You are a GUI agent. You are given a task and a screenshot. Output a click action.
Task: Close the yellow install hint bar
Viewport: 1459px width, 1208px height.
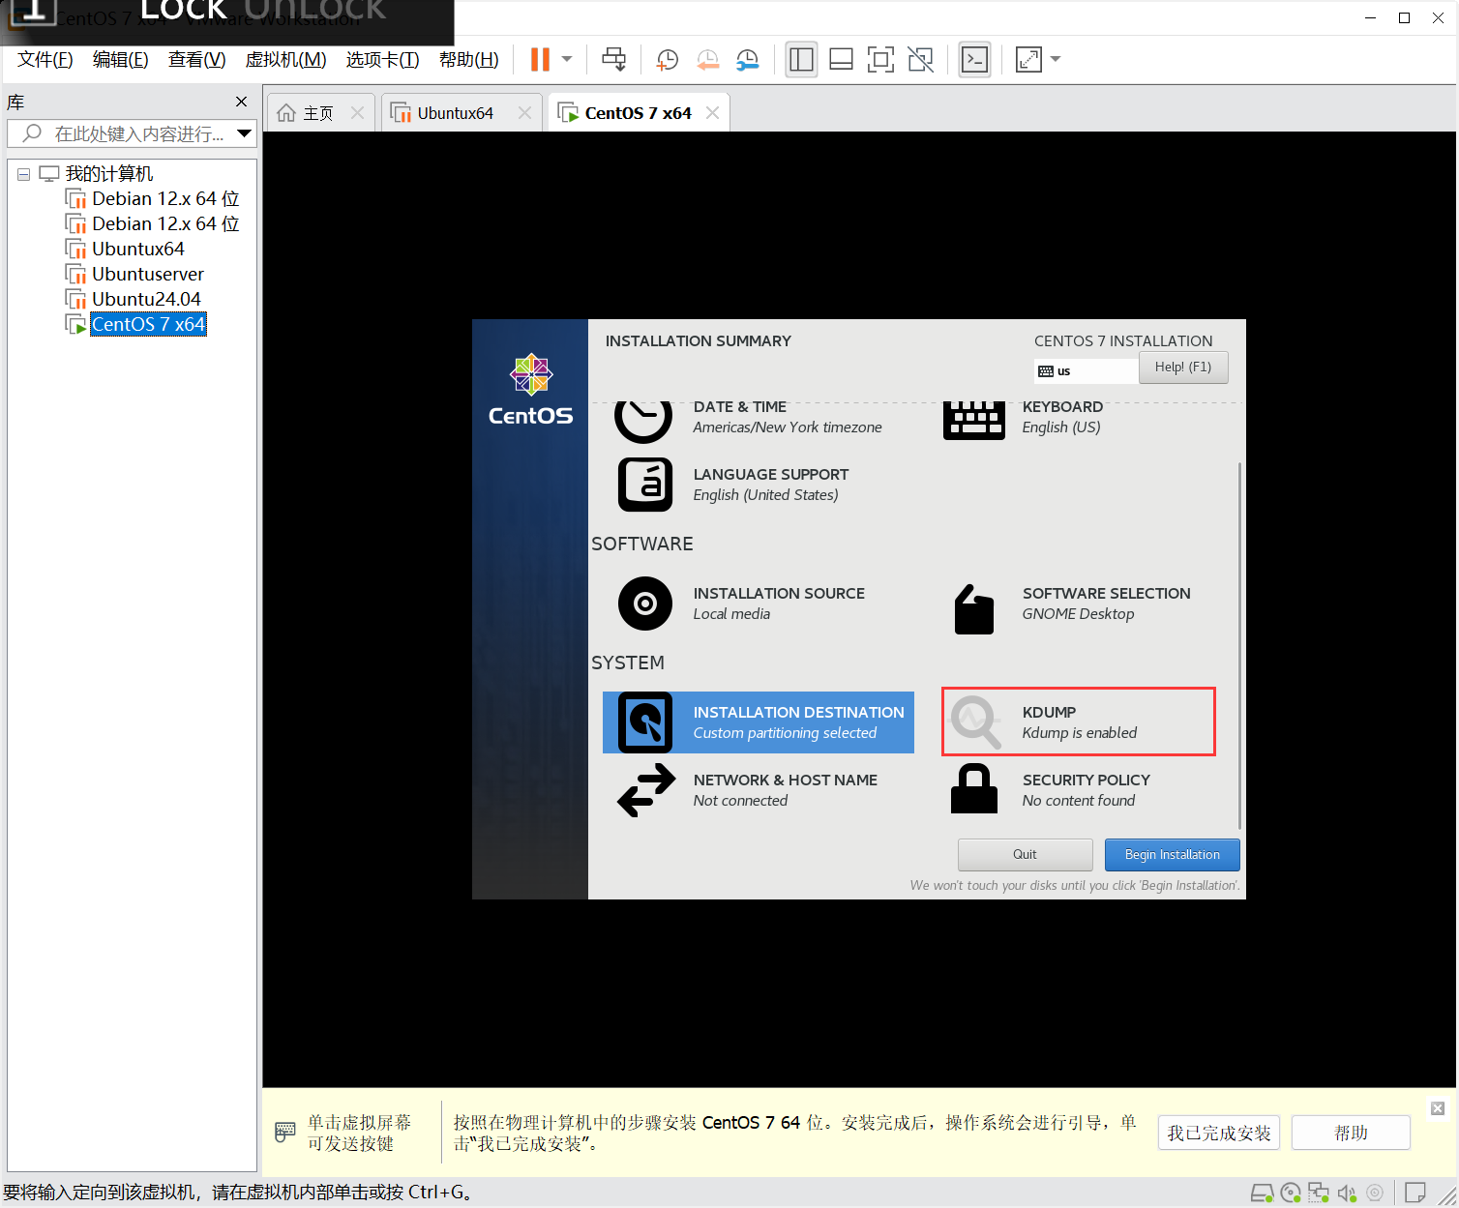pos(1438,1108)
